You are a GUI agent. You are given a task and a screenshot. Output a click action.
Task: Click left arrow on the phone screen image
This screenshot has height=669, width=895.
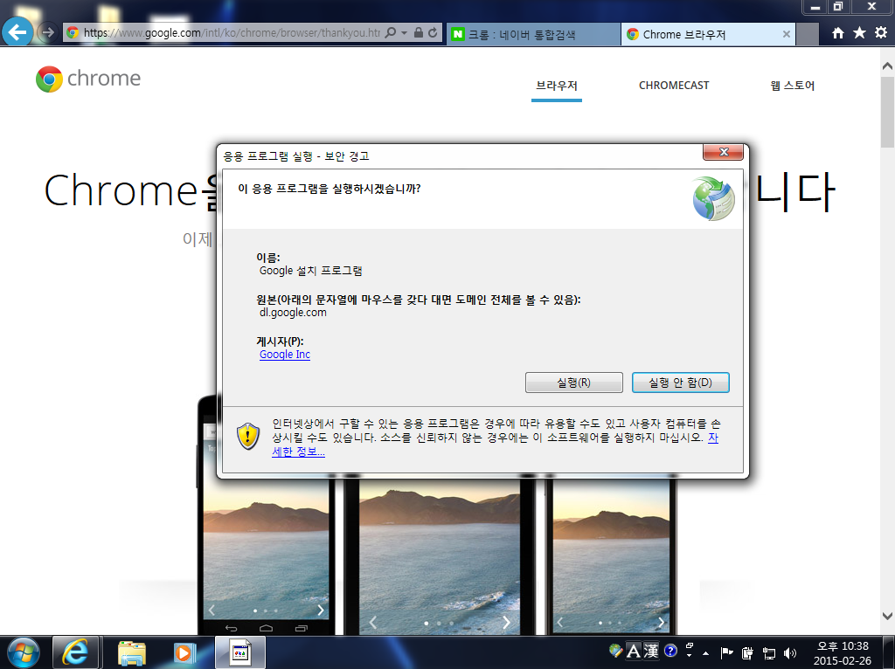[x=212, y=610]
